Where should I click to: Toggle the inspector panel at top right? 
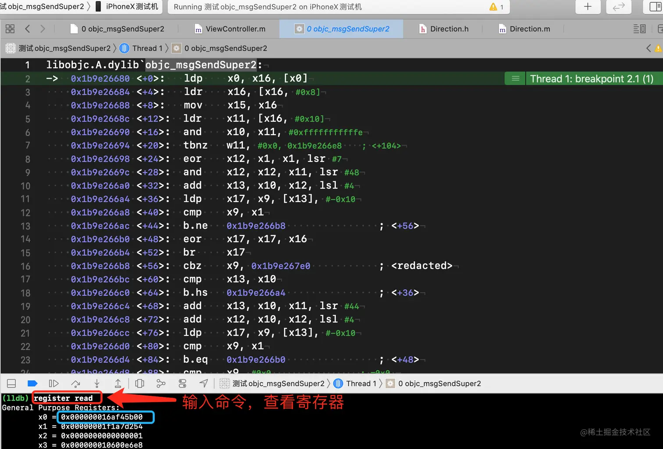pyautogui.click(x=656, y=7)
